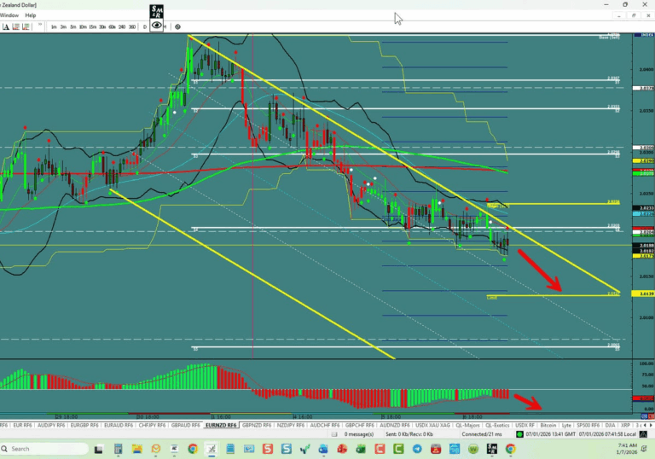
Task: Switch to the AUDCHF RF6 tab
Action: coord(325,425)
